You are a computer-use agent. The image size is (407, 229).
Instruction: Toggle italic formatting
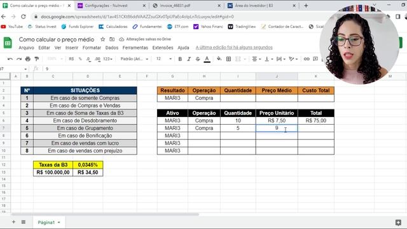tap(189, 59)
